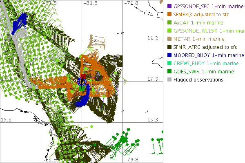Click the blue MOORED_BUOY legend swatch
The height and width of the screenshot is (163, 245).
169,55
